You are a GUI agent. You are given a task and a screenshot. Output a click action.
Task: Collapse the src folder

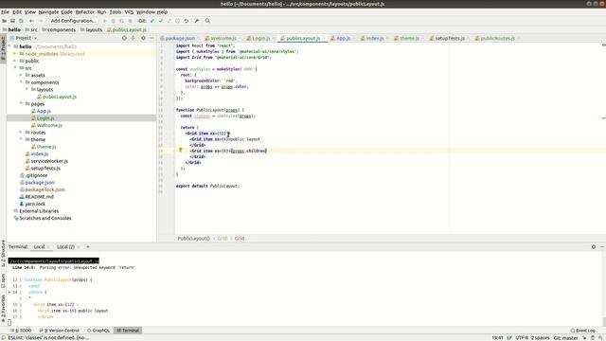click(x=15, y=67)
